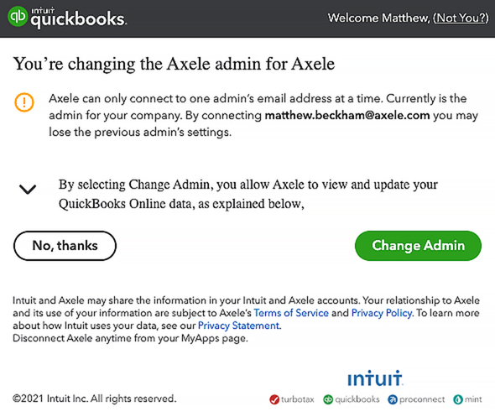The width and height of the screenshot is (495, 417).
Task: Open Intuit's Privacy Statement link
Action: tap(238, 326)
